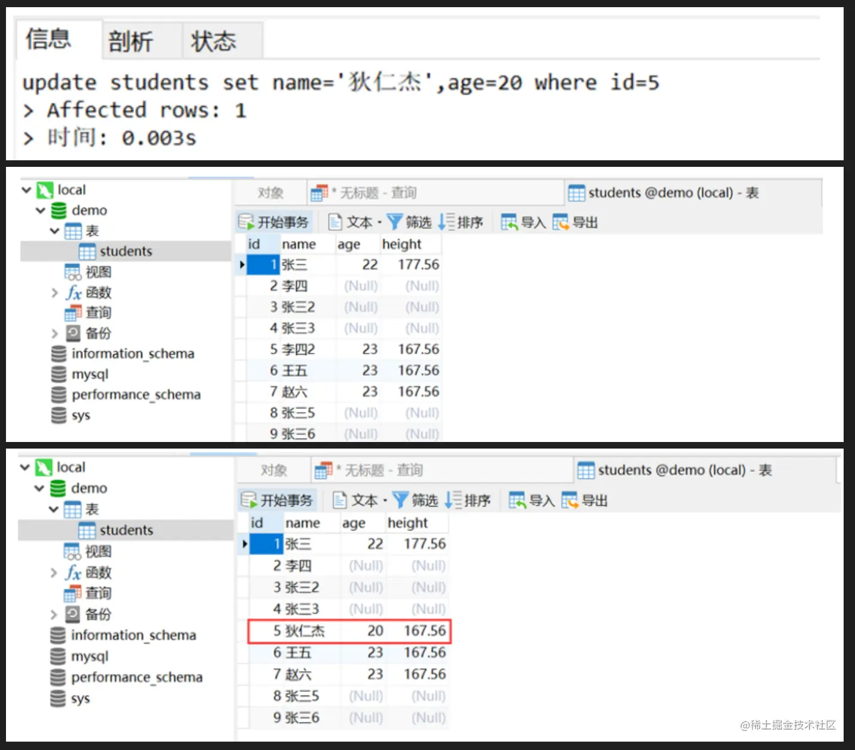Click the 查询 icon in lower window
The image size is (855, 750).
tap(72, 593)
